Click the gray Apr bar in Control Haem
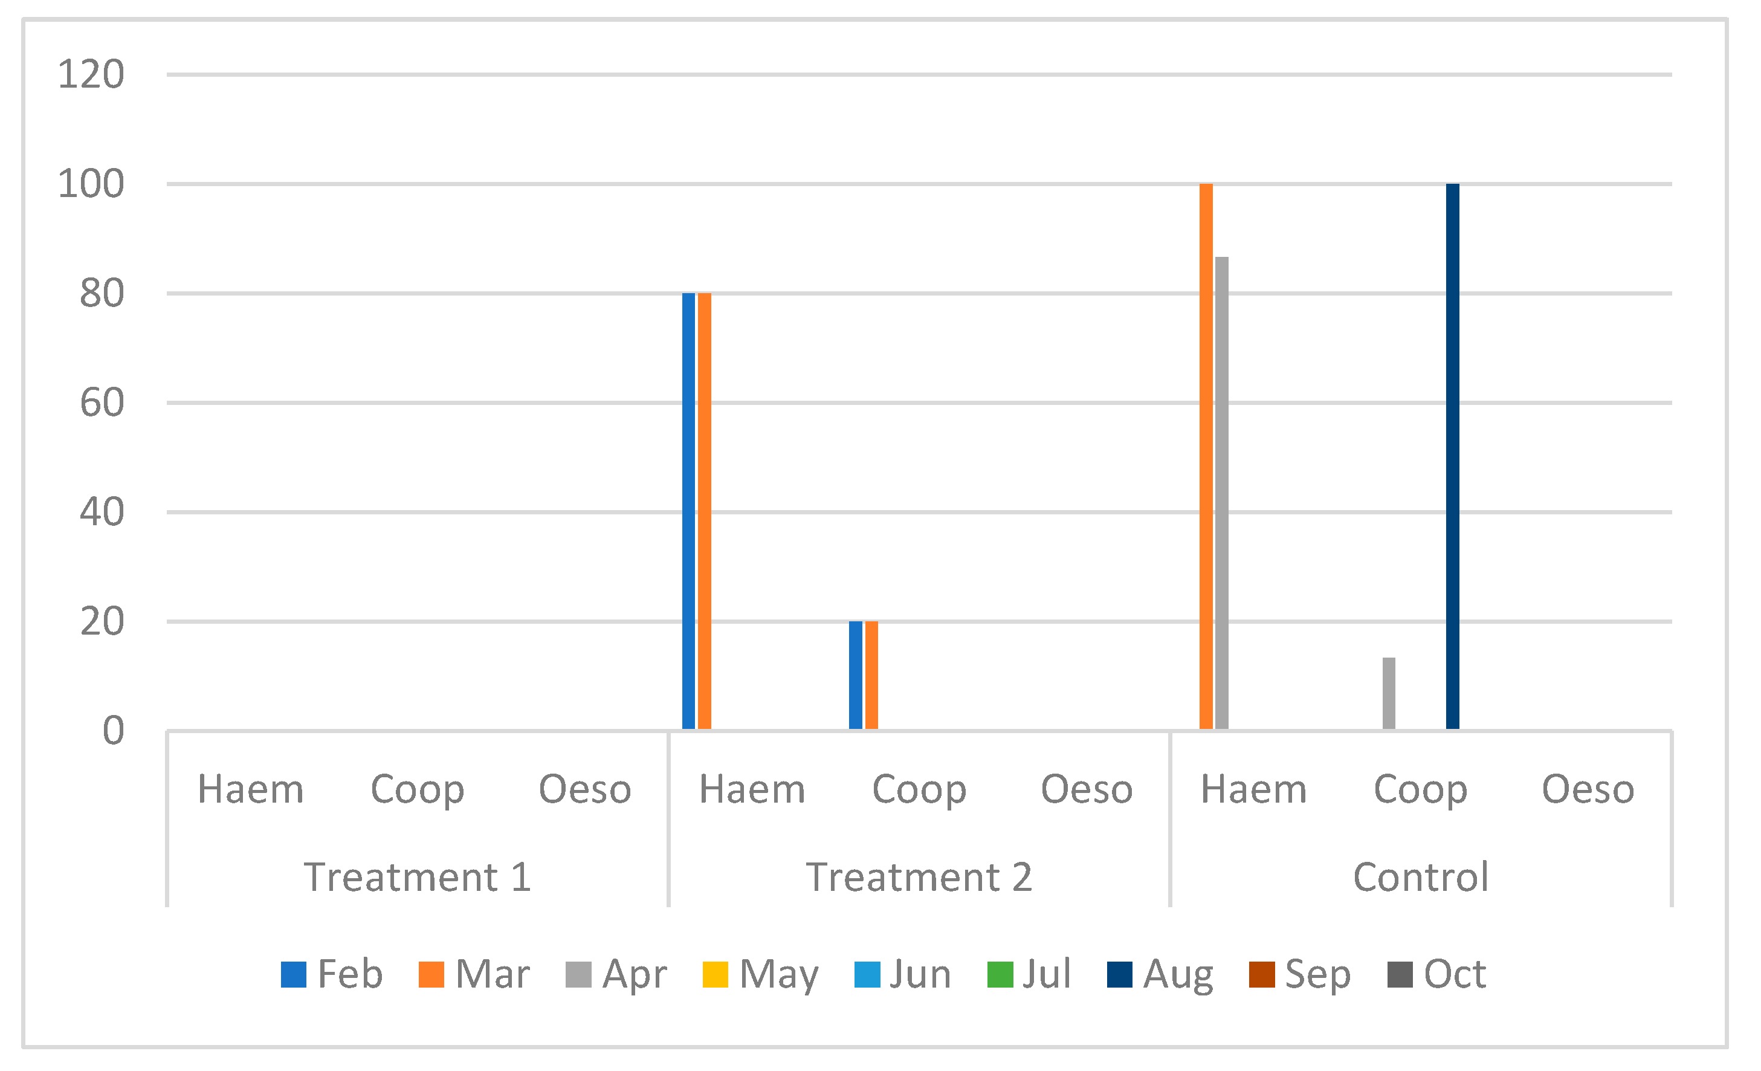 coord(1221,493)
